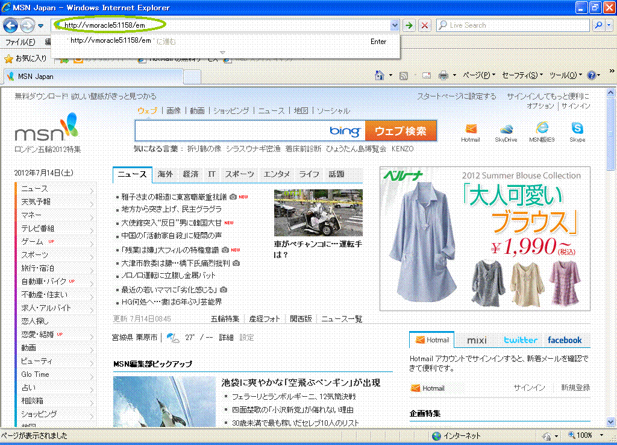Switch to the 海外 news tab
The image size is (617, 445).
[x=165, y=174]
